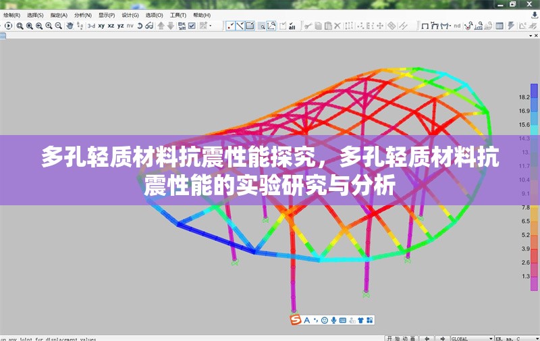The width and height of the screenshot is (540, 341).
Task: Switch to the 3-d view
Action: pyautogui.click(x=91, y=26)
